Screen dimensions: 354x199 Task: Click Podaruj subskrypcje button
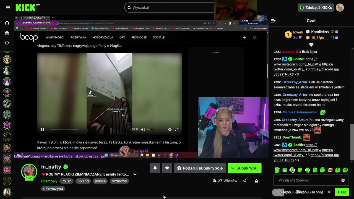200,168
